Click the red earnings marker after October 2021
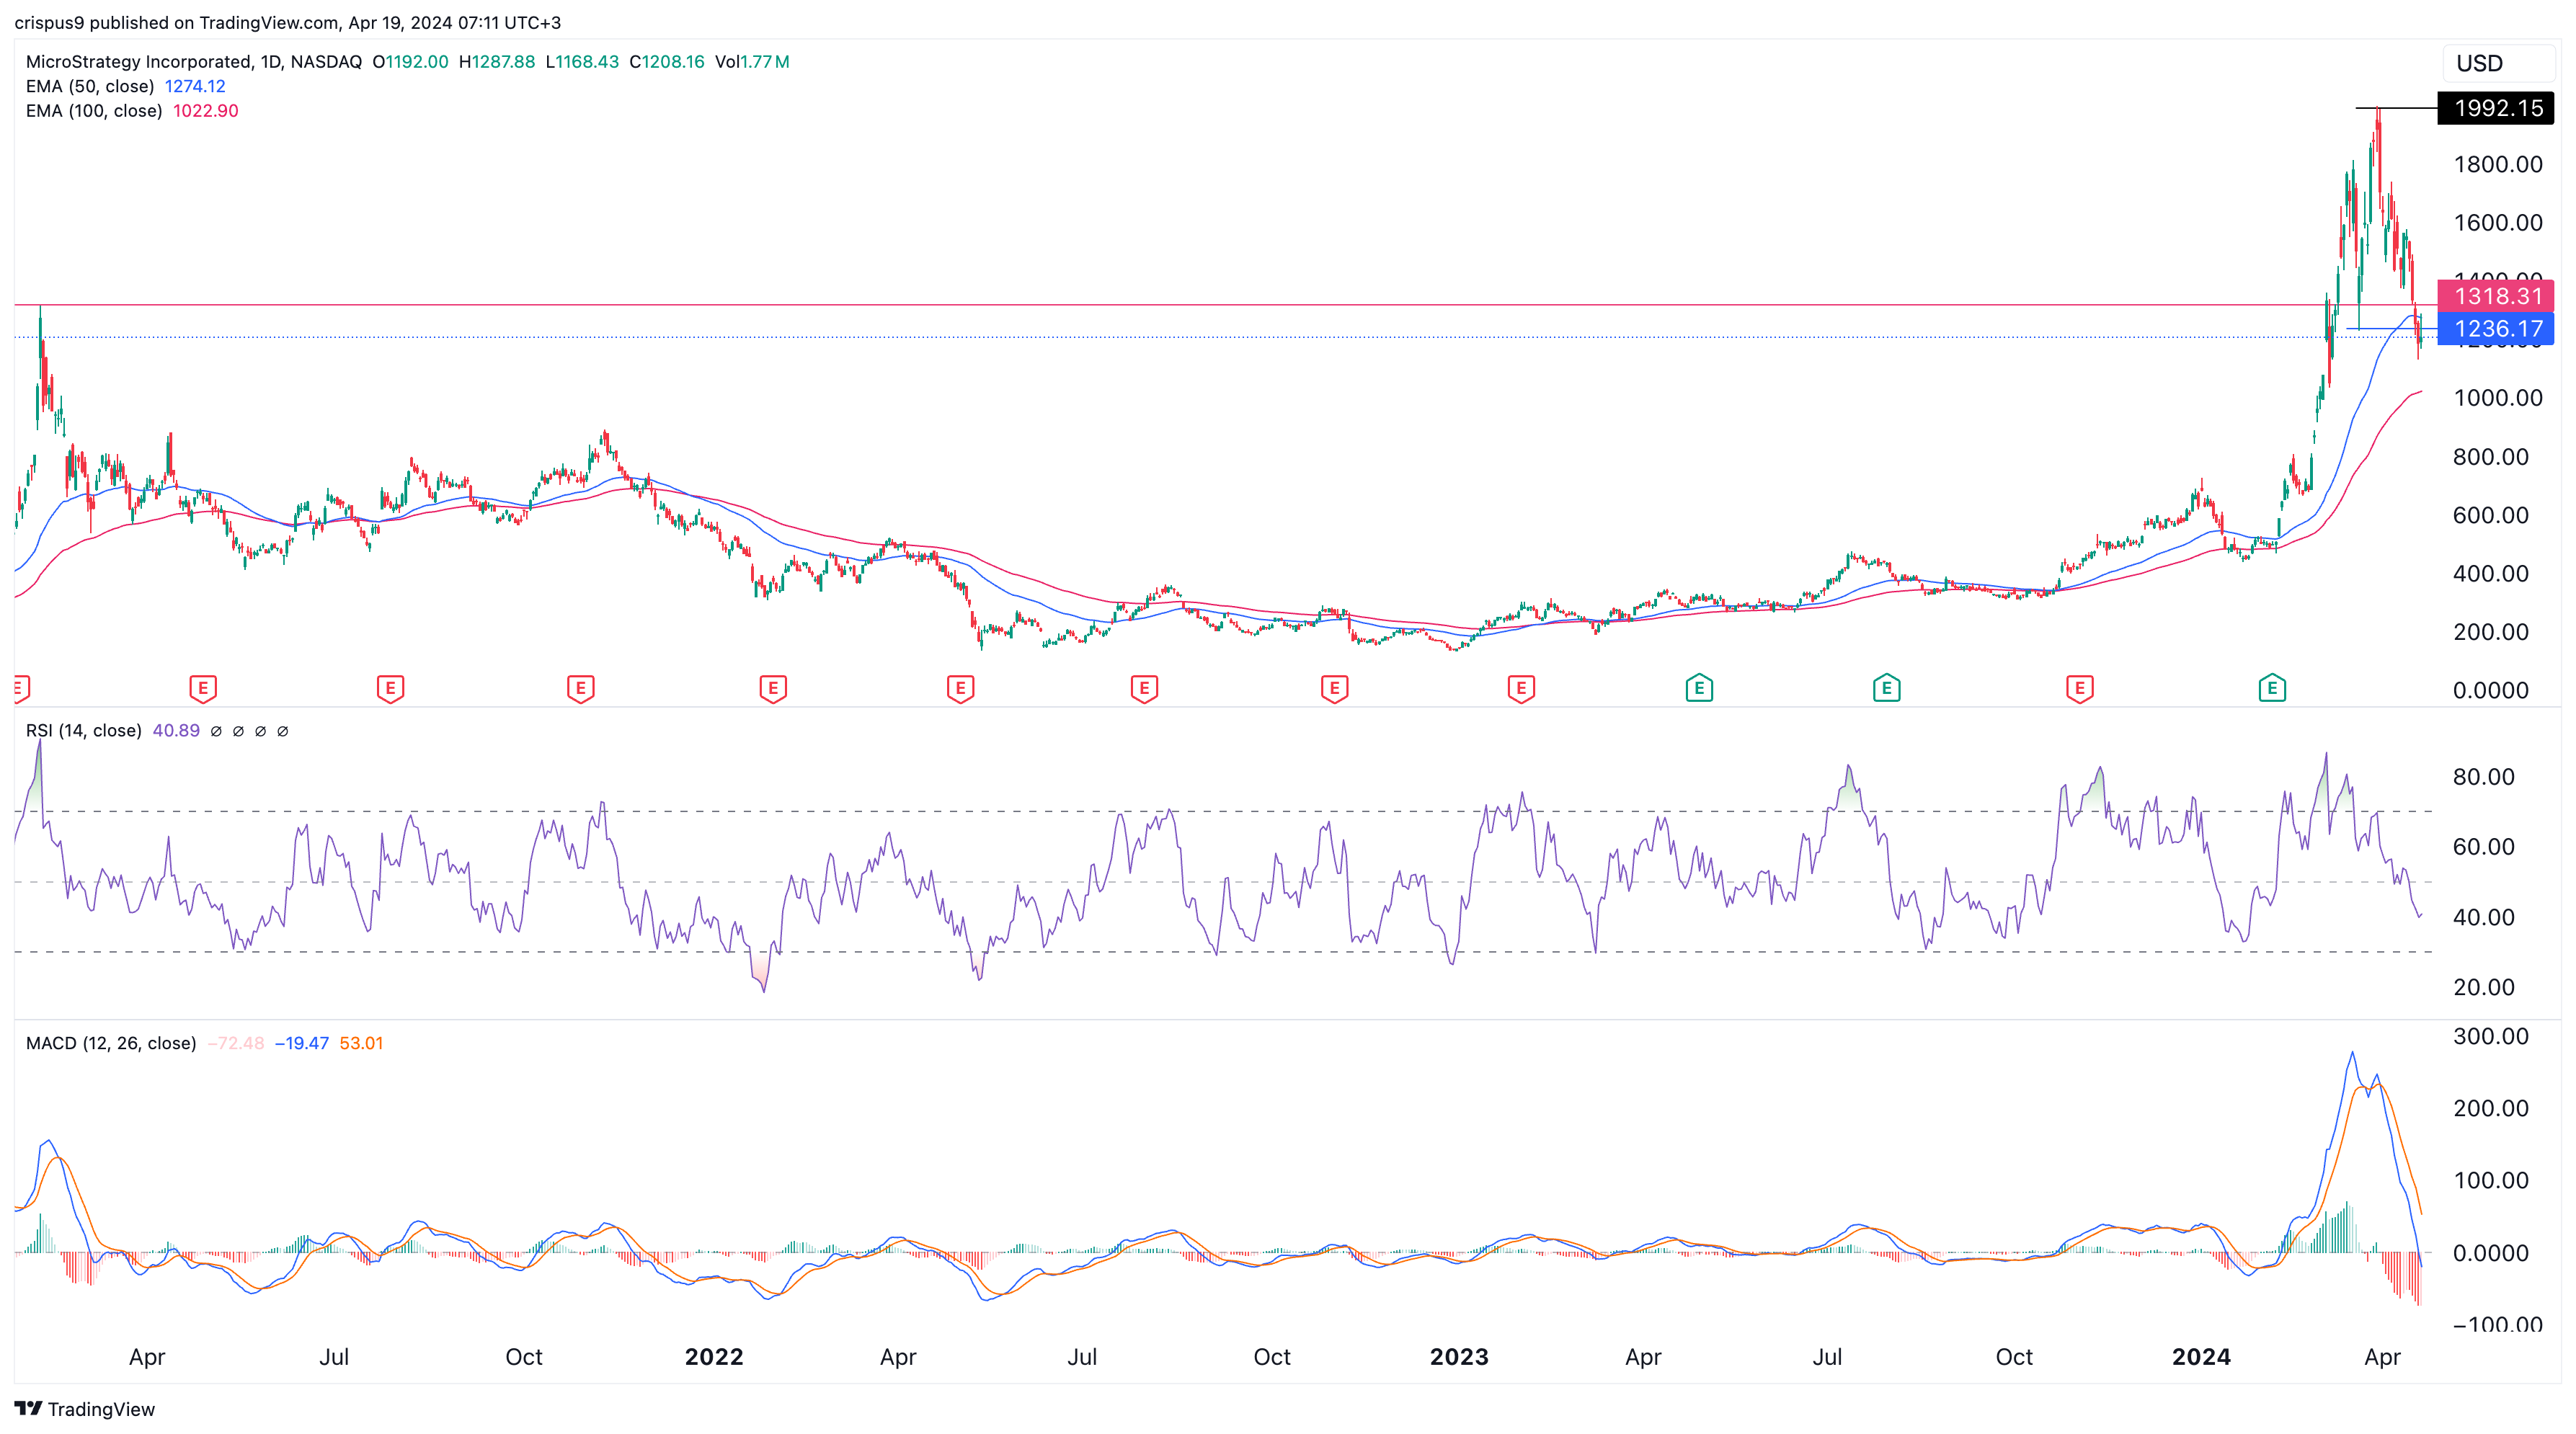Image resolution: width=2576 pixels, height=1434 pixels. coord(580,688)
